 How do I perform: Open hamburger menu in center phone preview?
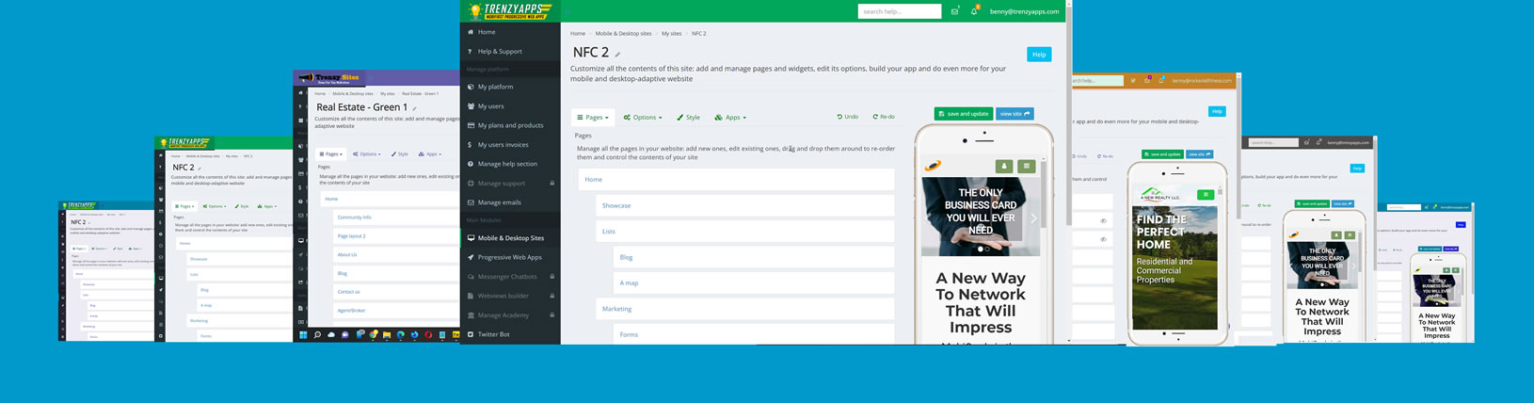[1027, 166]
